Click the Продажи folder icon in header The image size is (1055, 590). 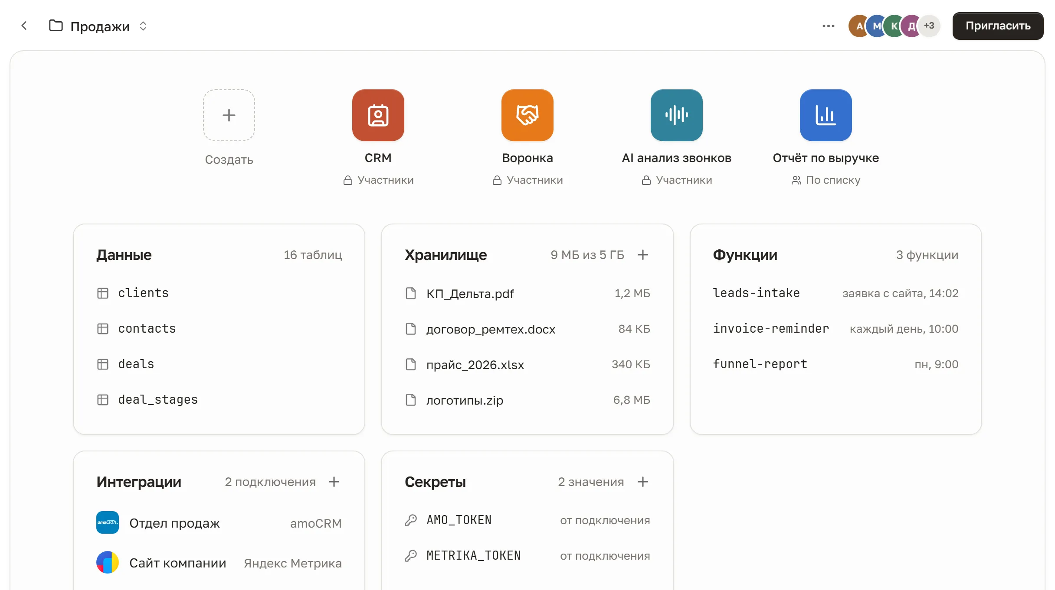click(56, 26)
